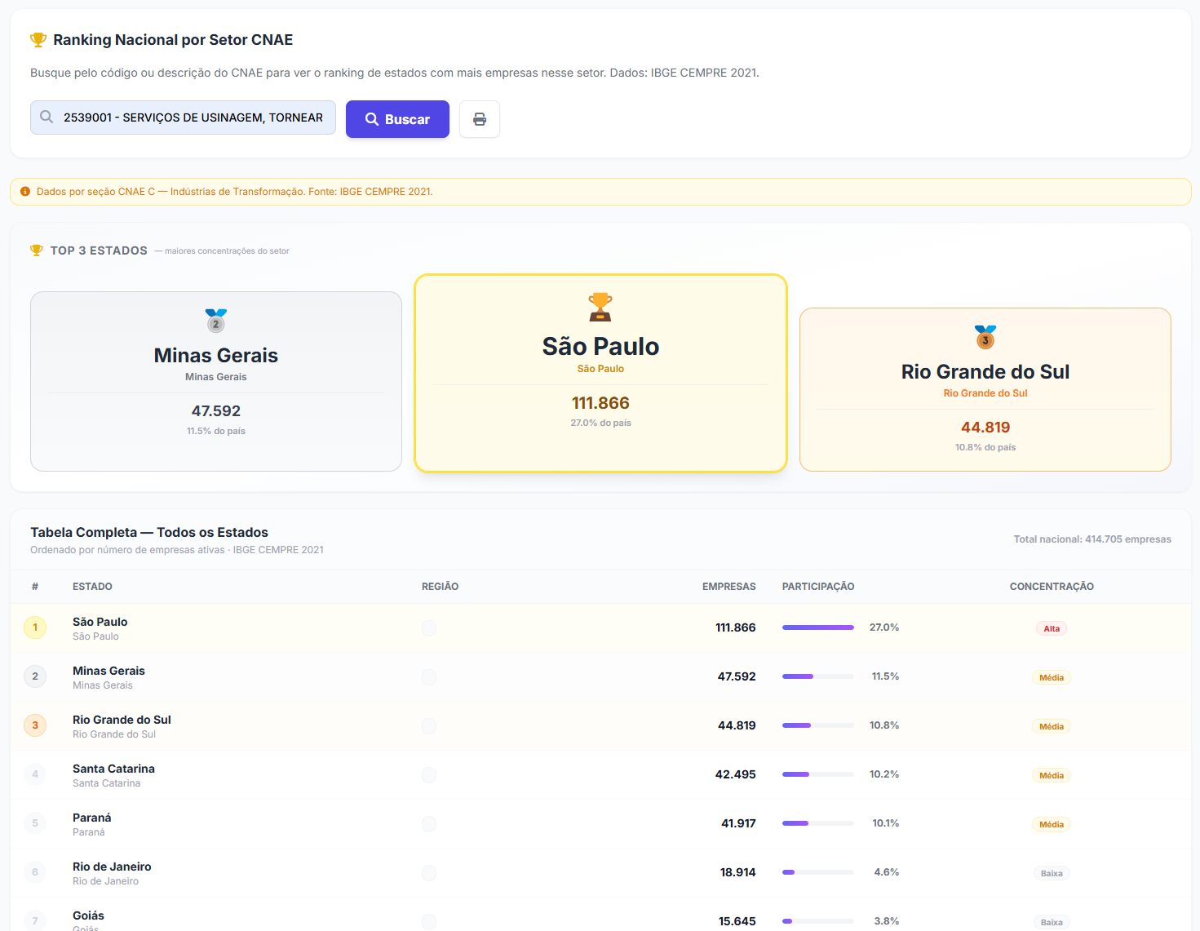Click the bronze medal on the Rio Grande do Sul card

985,337
